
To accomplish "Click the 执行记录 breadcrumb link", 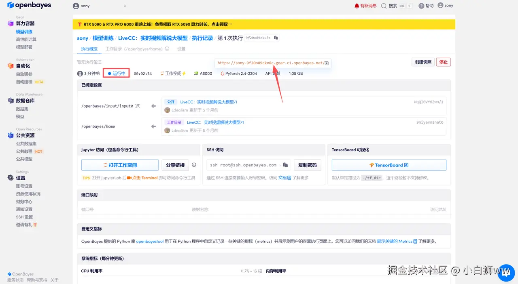I will (x=202, y=38).
